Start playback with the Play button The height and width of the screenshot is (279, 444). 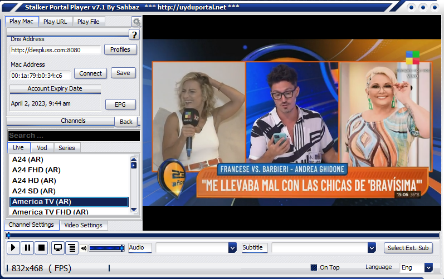pos(13,248)
